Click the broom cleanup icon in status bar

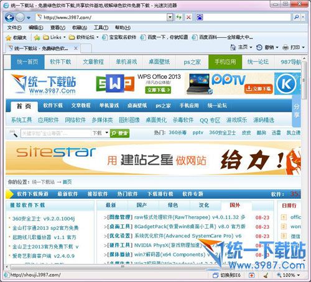pyautogui.click(x=266, y=275)
